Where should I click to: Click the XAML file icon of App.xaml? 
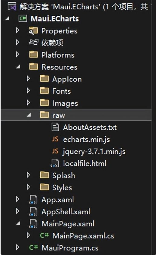[33, 200]
